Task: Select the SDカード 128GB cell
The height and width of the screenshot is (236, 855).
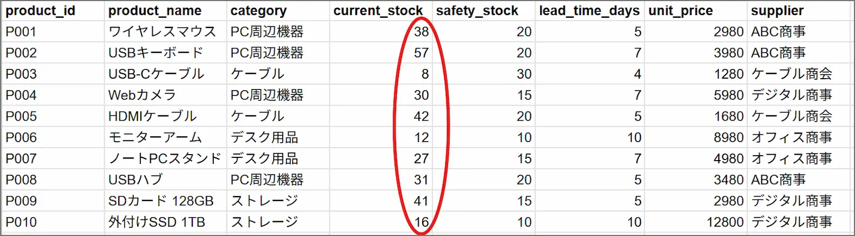Action: (x=165, y=201)
